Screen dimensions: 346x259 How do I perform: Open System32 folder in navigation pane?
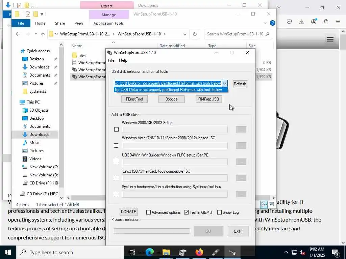(38, 91)
